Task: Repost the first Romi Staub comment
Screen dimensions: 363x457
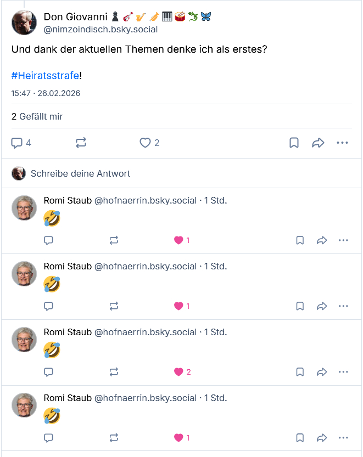Action: tap(114, 240)
